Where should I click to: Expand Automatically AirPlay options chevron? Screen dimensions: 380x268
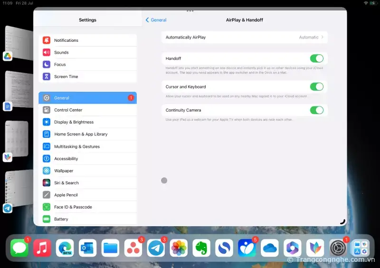(x=323, y=37)
